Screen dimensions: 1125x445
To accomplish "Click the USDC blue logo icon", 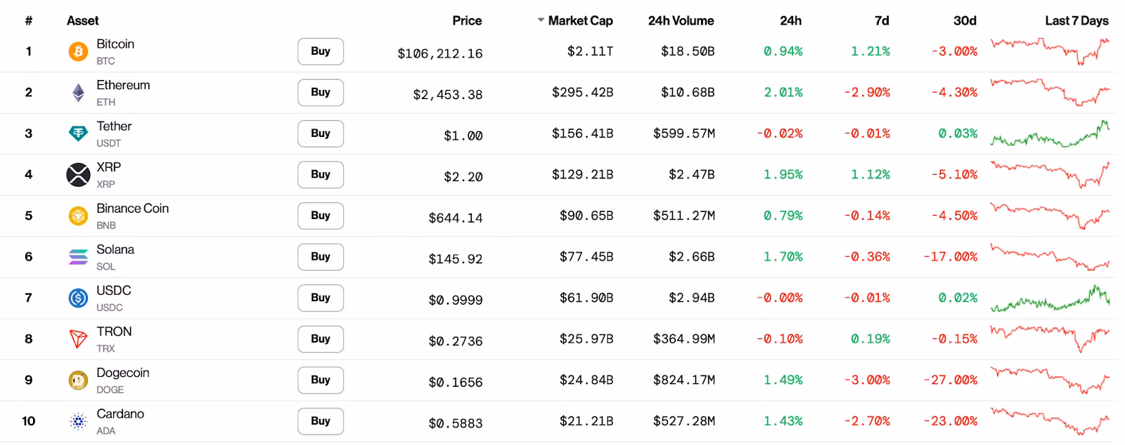I will click(78, 298).
